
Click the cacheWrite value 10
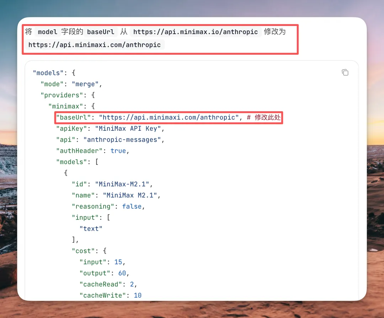coord(138,296)
